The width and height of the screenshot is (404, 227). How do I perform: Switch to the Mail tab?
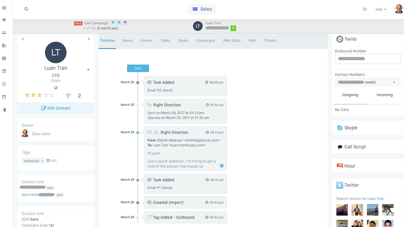tap(252, 41)
